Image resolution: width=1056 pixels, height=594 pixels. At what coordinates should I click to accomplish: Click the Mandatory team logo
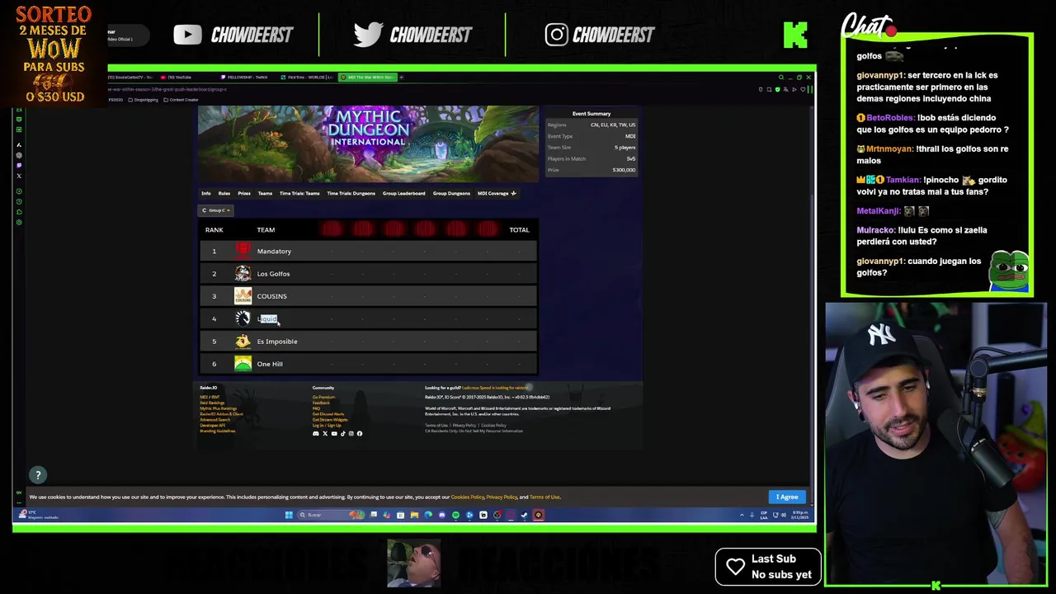tap(243, 251)
